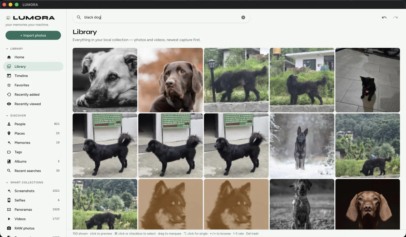
Task: Click the Recent searches magnifier icon
Action: 9,171
